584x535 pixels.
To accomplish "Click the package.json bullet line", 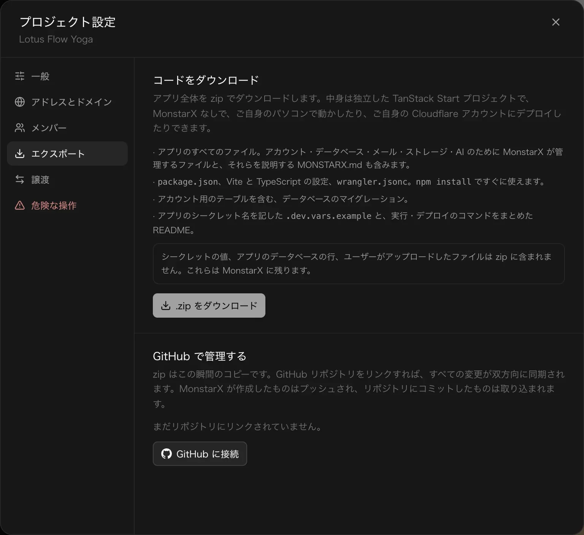I will (x=350, y=182).
